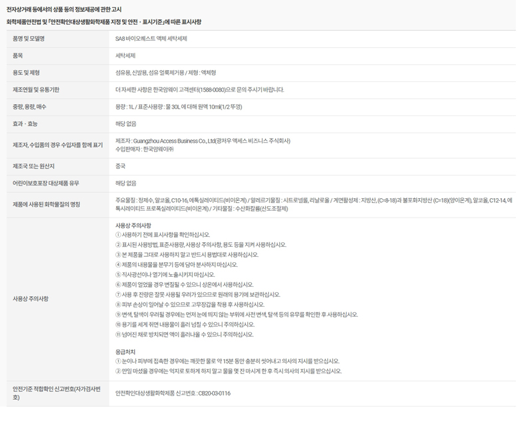This screenshot has width=520, height=429.
Task: Click the '용도 및 제형' row label
Action: click(x=26, y=72)
